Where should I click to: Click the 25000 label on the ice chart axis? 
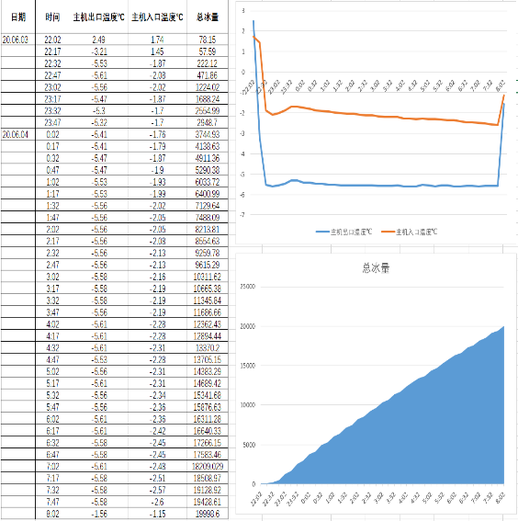[x=248, y=287]
